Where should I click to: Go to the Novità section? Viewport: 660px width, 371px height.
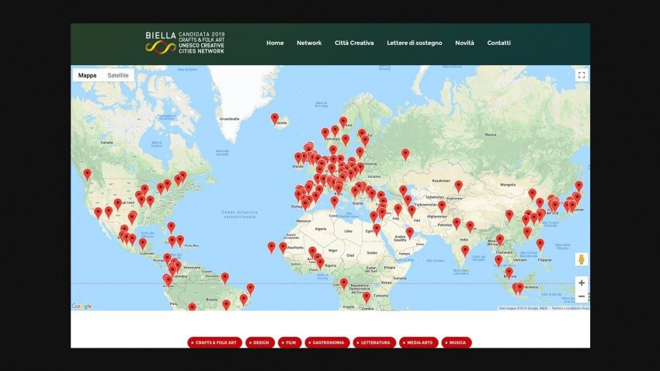click(x=464, y=43)
